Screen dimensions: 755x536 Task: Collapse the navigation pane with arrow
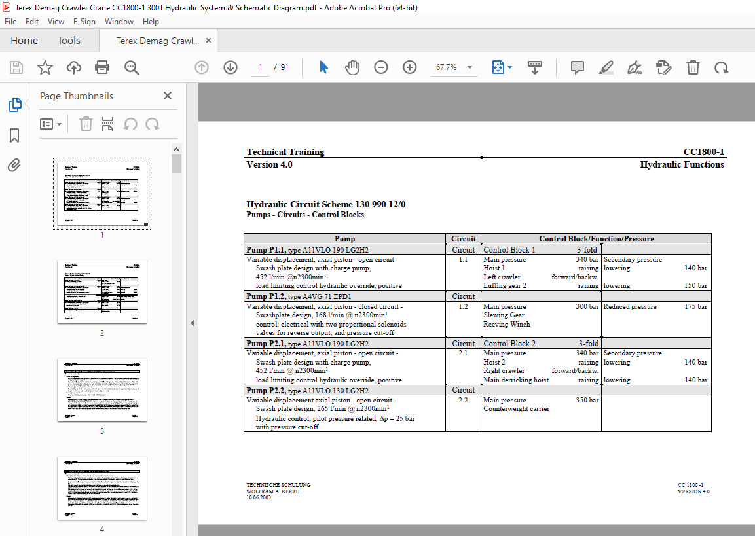click(193, 323)
